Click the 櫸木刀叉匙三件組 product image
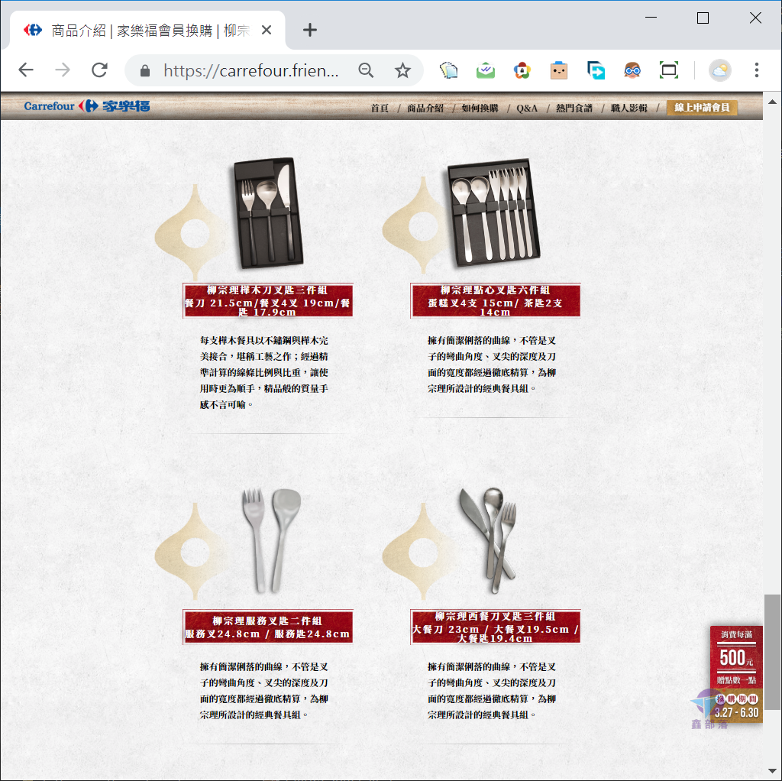782x781 pixels. pyautogui.click(x=268, y=213)
